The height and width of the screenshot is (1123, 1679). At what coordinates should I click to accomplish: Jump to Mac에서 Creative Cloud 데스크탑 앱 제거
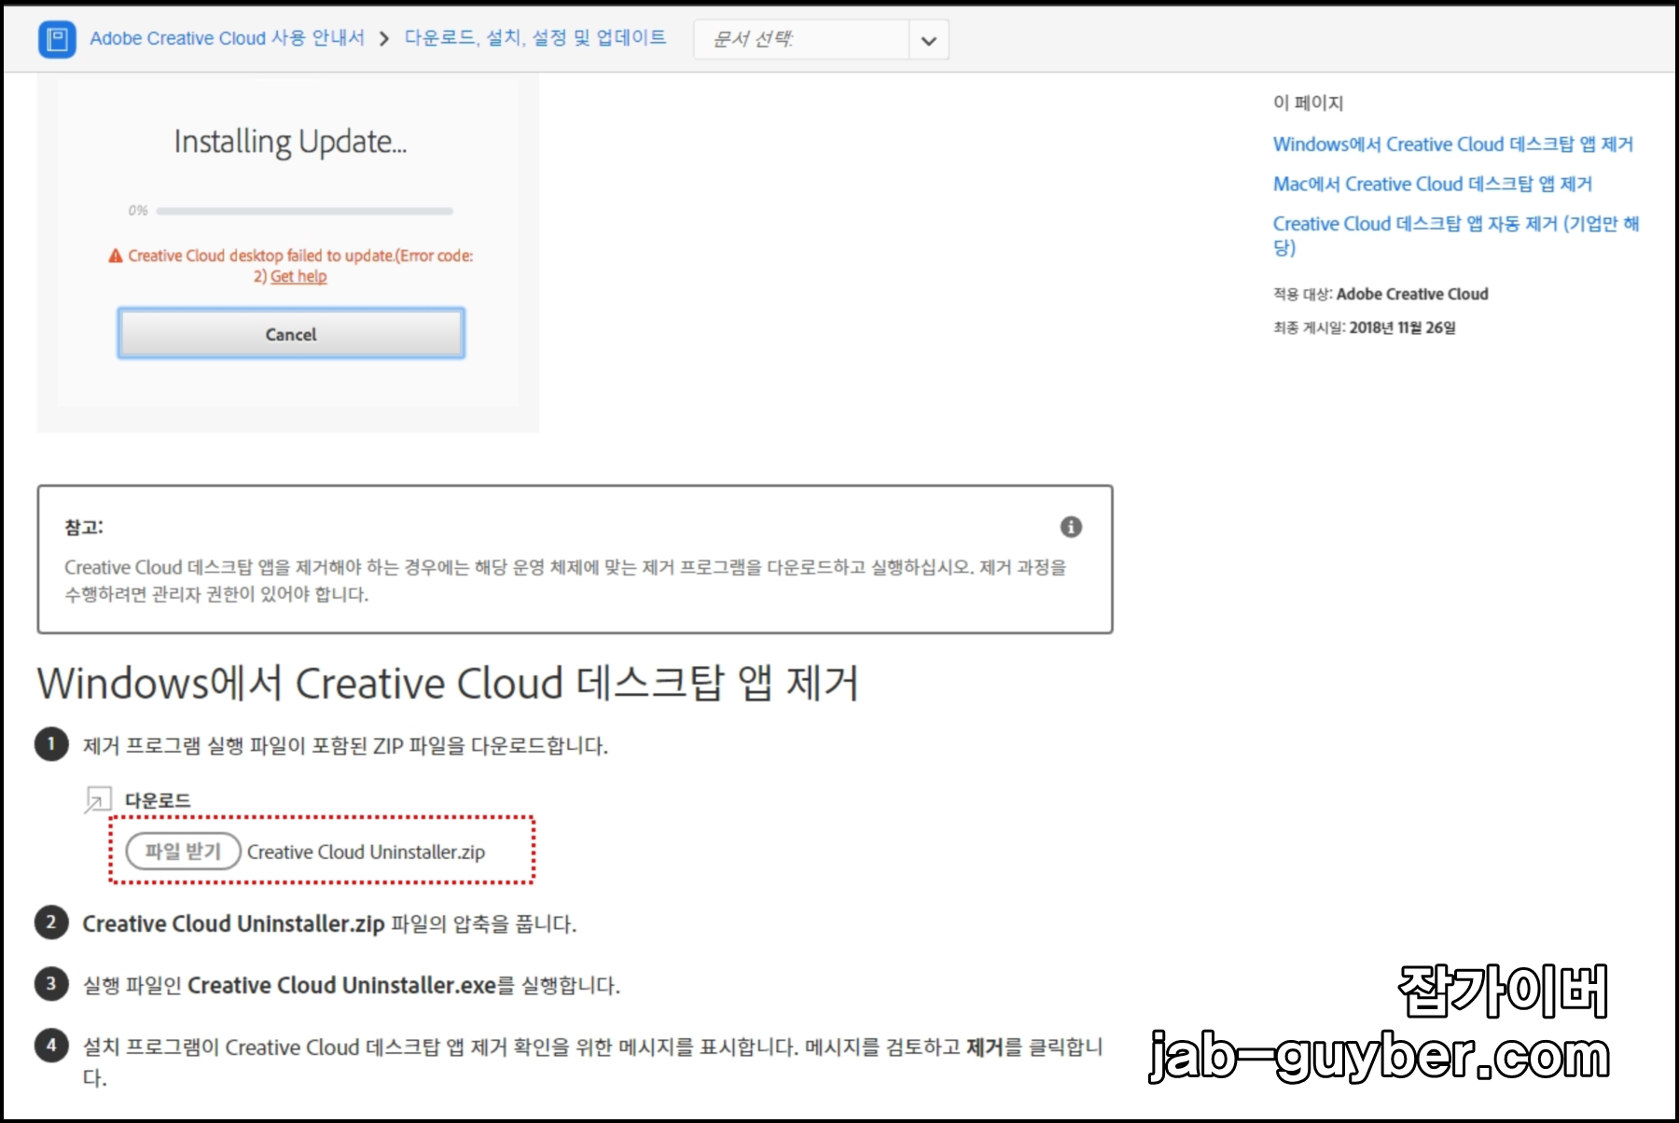pyautogui.click(x=1432, y=184)
